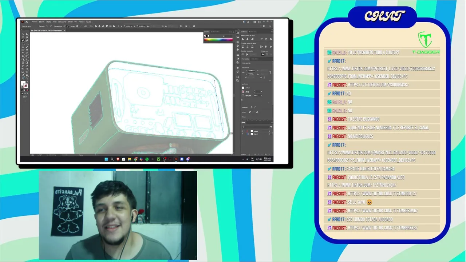This screenshot has width=466, height=262.
Task: Click the Illustrator Home icon
Action: click(26, 22)
